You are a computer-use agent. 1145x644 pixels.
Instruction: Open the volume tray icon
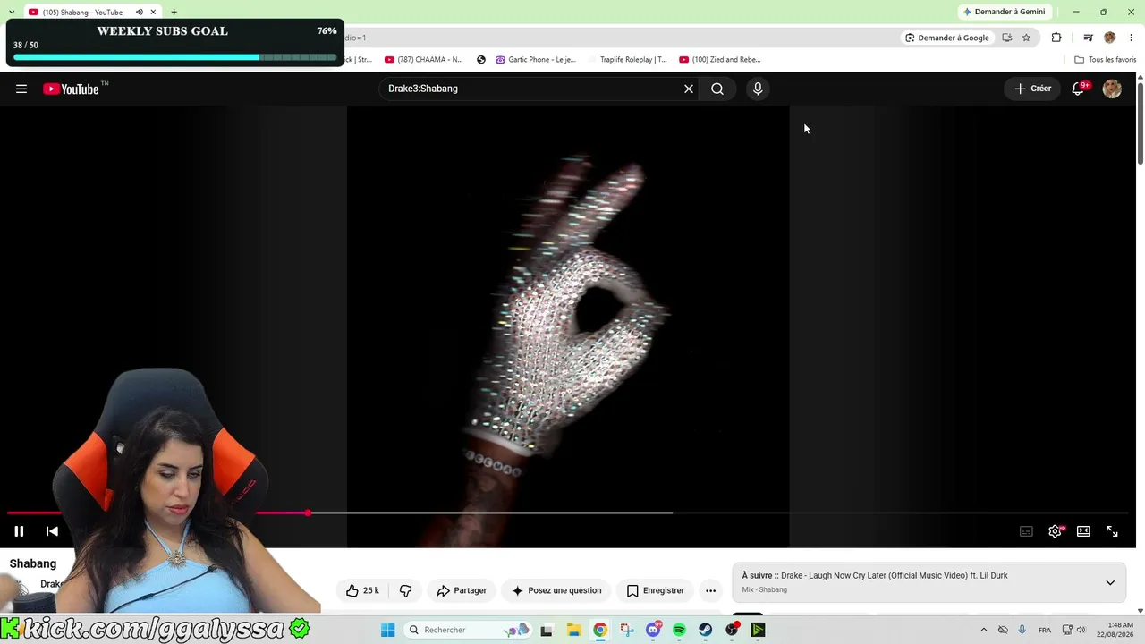pyautogui.click(x=1081, y=630)
